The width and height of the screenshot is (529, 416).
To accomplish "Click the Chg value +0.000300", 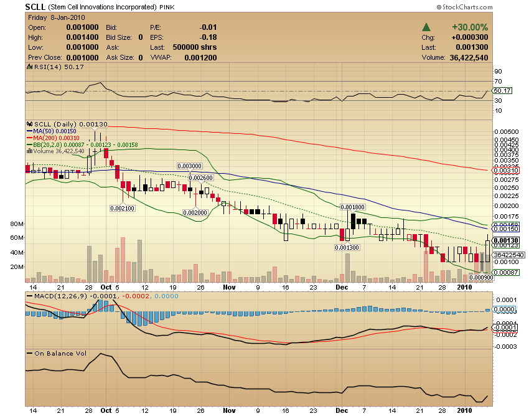I will point(470,37).
